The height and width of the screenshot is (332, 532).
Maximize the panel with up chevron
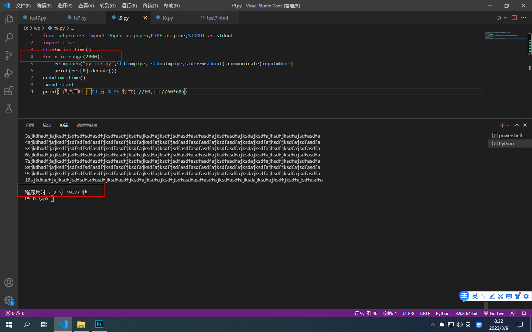click(517, 125)
